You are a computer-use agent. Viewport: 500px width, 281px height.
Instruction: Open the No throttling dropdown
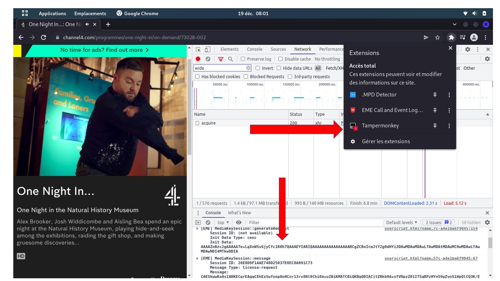coord(327,59)
